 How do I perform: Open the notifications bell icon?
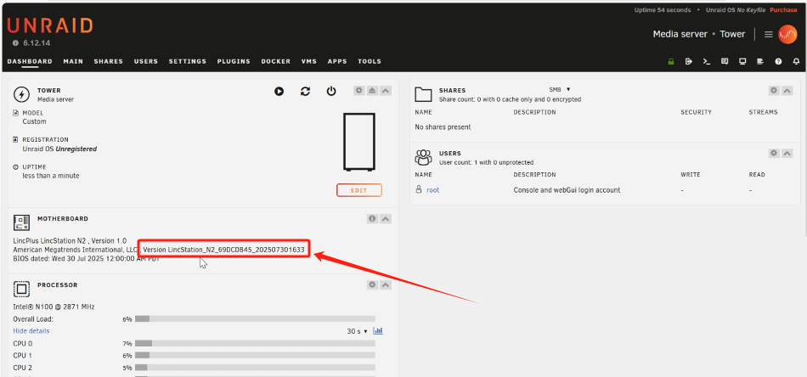pos(796,61)
